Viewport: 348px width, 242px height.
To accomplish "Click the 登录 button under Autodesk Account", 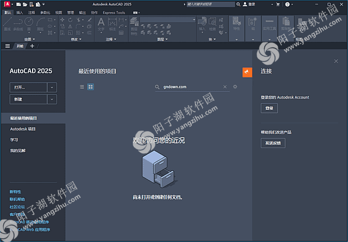I will pyautogui.click(x=269, y=108).
